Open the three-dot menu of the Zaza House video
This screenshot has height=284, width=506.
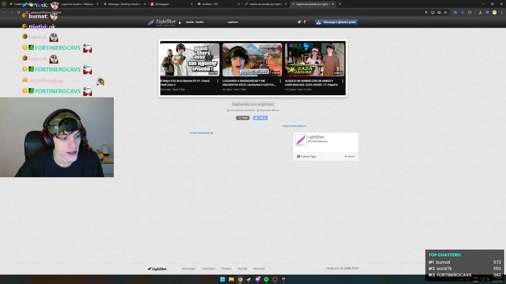tap(343, 81)
